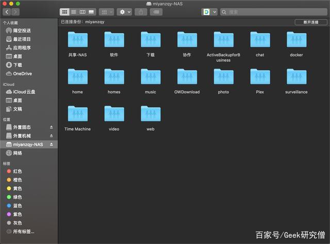Filter by 黄色 yellow tag
The image size is (330, 244).
tap(29, 189)
